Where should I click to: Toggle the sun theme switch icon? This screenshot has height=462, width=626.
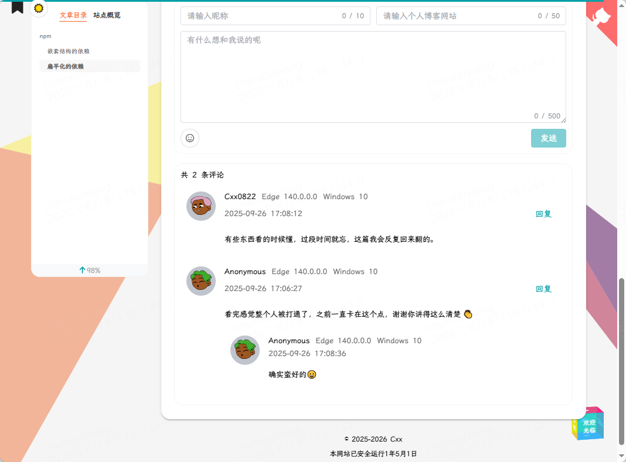pyautogui.click(x=39, y=8)
